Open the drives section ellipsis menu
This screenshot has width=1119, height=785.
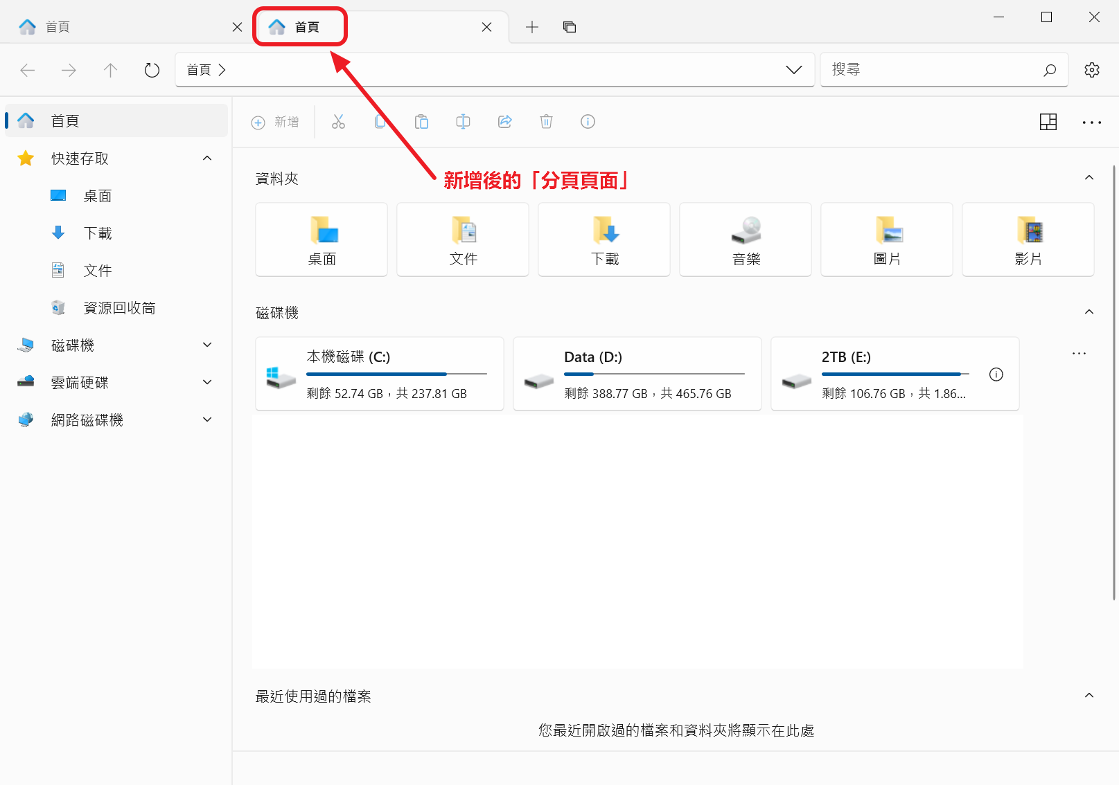(1079, 353)
